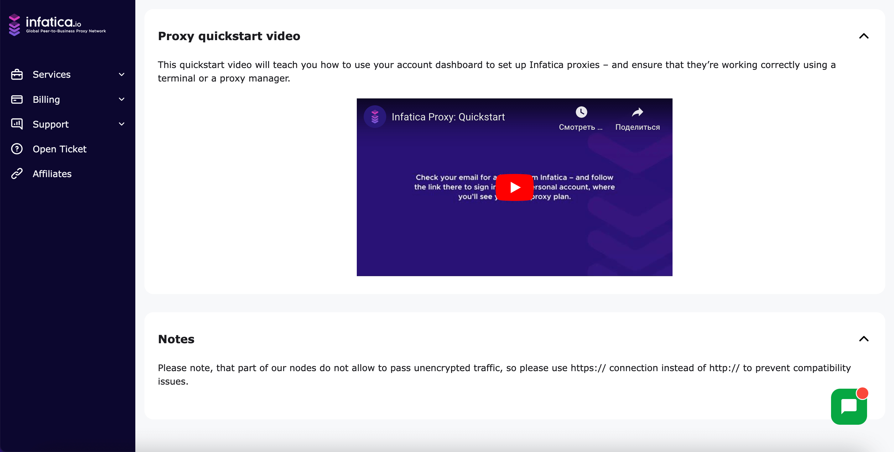Click the Billing credit card icon
Viewport: 894px width, 452px height.
17,99
